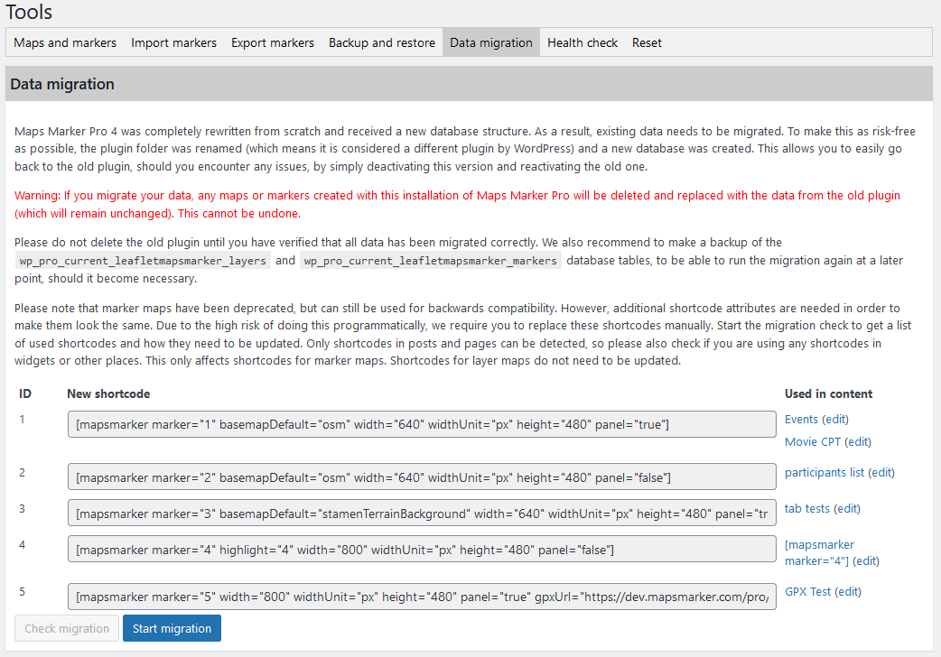
Task: Edit the Movie CPT content
Action: pyautogui.click(x=858, y=441)
